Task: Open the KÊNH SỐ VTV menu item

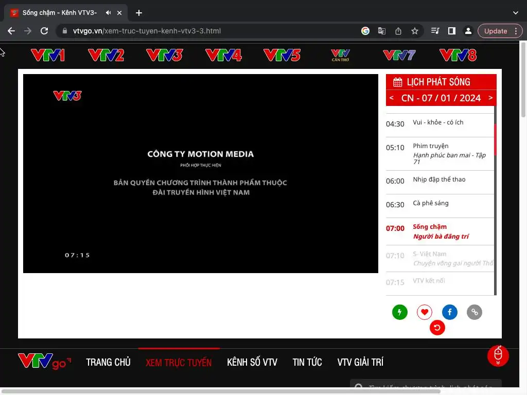Action: tap(252, 362)
